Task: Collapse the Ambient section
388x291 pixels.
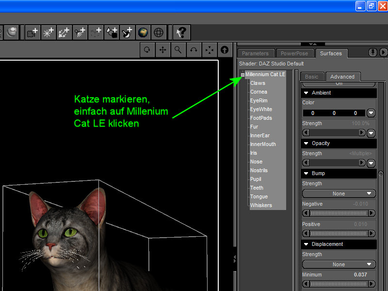Action: coord(306,93)
